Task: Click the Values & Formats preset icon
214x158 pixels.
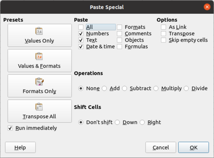Action: (x=39, y=56)
